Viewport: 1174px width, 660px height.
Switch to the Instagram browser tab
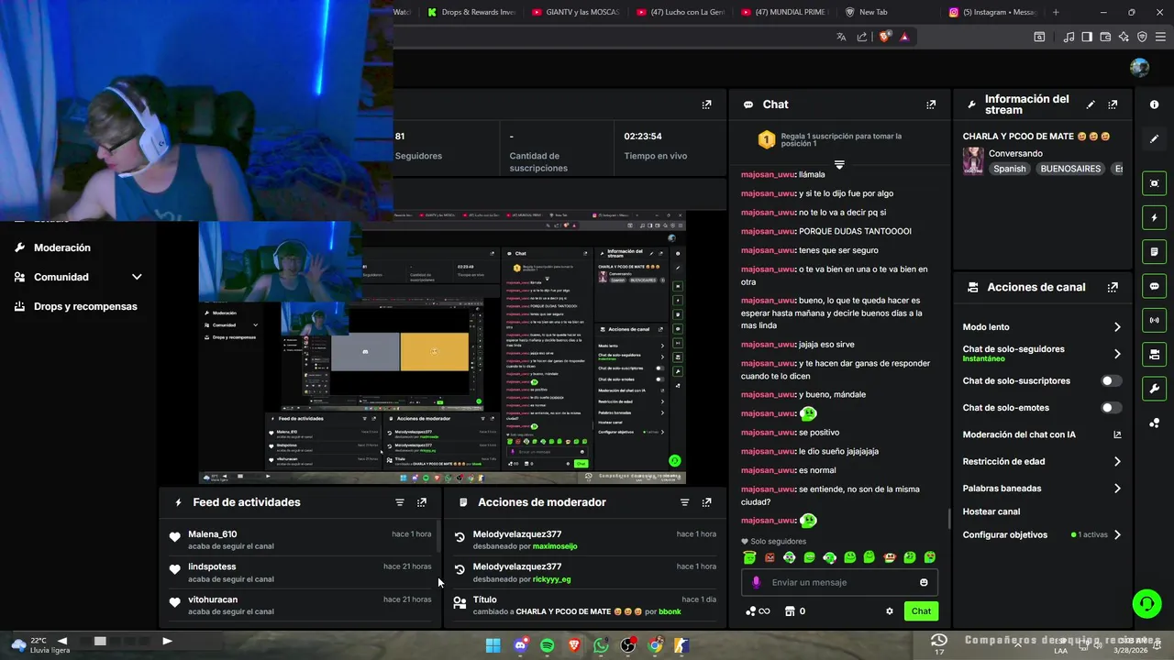[x=994, y=12]
